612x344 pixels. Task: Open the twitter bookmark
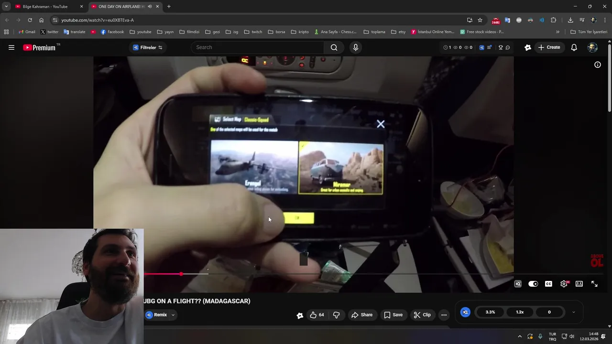click(49, 32)
